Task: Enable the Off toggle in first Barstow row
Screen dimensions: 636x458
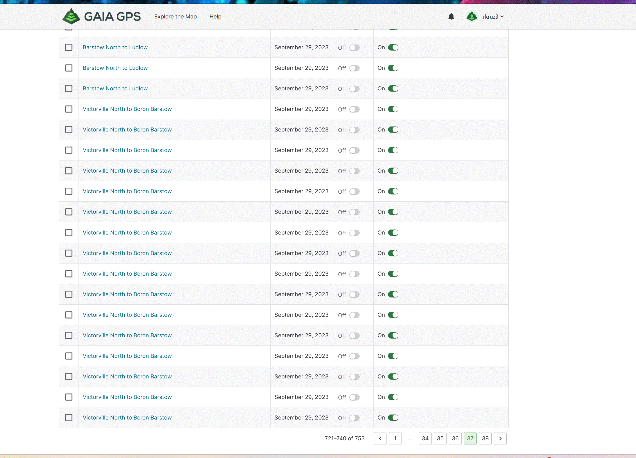Action: (x=354, y=48)
